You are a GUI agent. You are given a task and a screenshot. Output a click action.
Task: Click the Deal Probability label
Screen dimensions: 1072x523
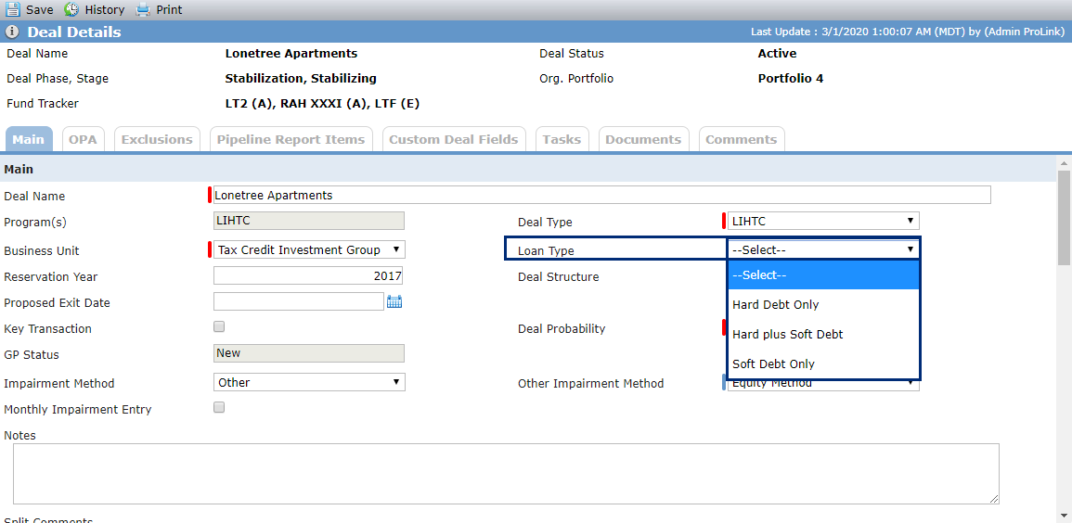click(562, 328)
